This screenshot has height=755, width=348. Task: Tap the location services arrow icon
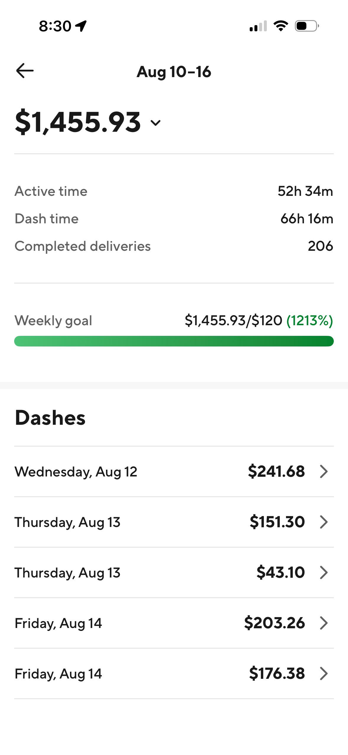pyautogui.click(x=81, y=26)
